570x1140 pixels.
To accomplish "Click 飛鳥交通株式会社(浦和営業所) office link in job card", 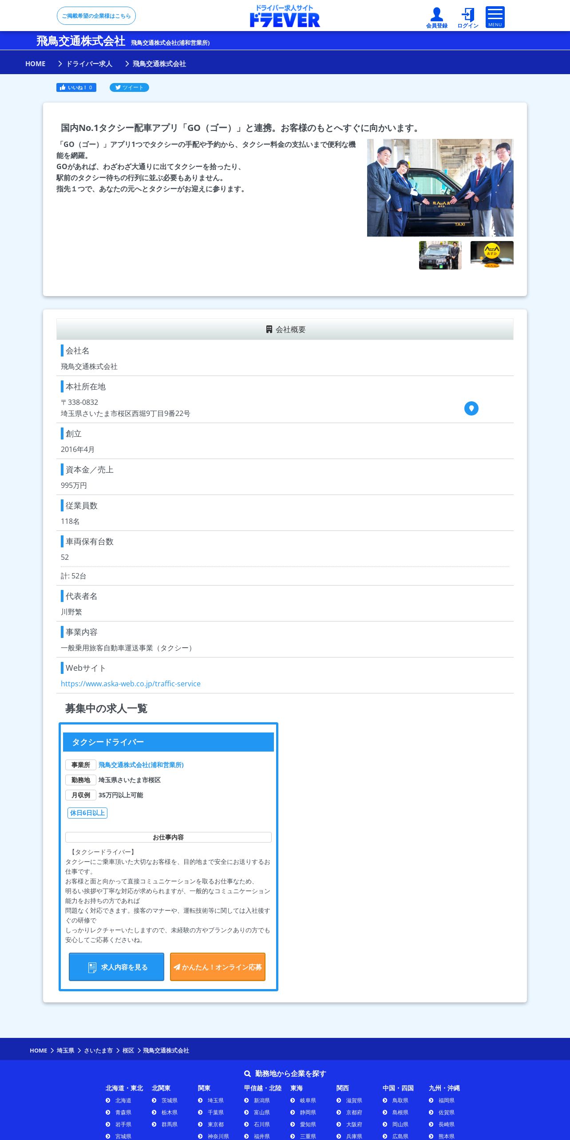I will tap(141, 765).
